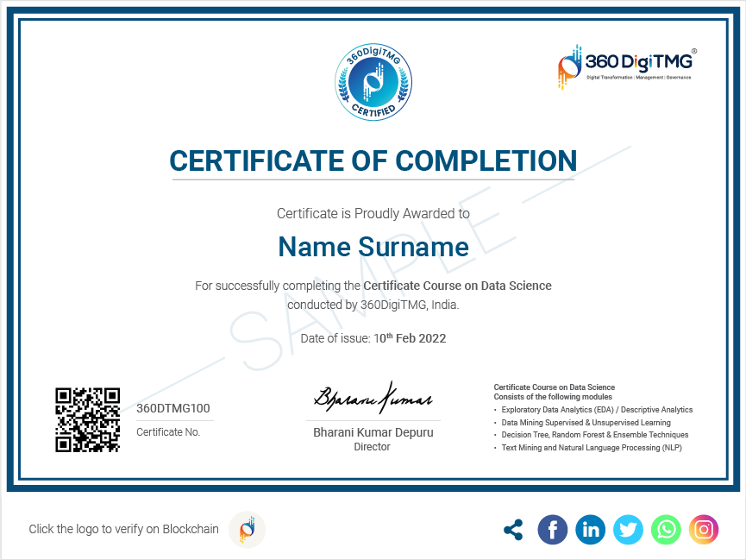
Task: Select the 360DigiTMG Certified badge
Action: point(373,81)
